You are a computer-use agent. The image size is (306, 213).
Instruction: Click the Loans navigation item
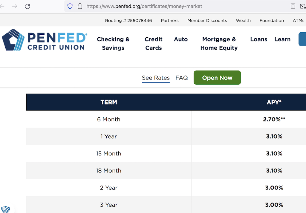coord(259,39)
